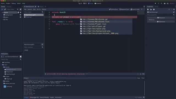Play the edited scene icon
Image resolution: width=176 pixels, height=99 pixels.
164,3
